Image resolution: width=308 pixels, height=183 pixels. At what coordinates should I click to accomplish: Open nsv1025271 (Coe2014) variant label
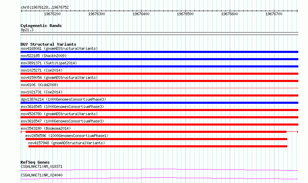click(x=42, y=70)
